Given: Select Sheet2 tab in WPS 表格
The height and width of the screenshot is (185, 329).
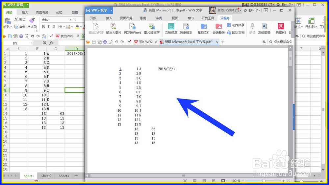Looking at the screenshot, I should 46,176.
